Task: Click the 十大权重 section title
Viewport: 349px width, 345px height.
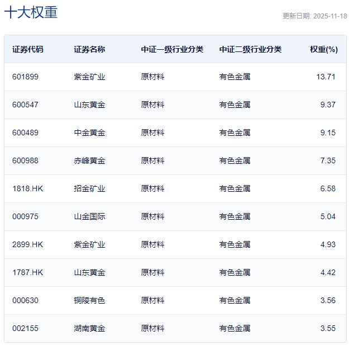Action: point(31,13)
